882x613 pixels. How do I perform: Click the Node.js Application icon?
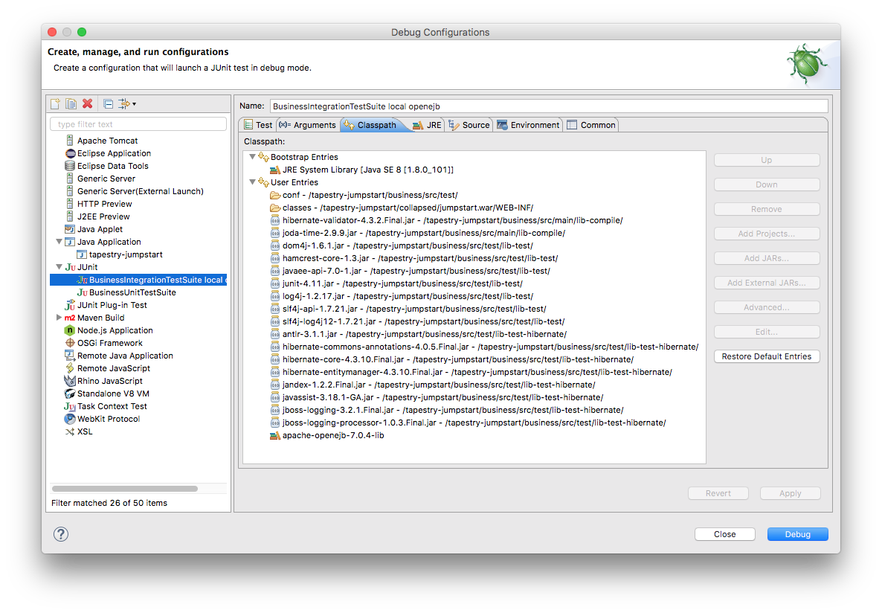[x=70, y=330]
